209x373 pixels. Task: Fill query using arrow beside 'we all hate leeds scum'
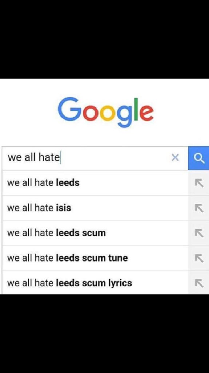199,233
